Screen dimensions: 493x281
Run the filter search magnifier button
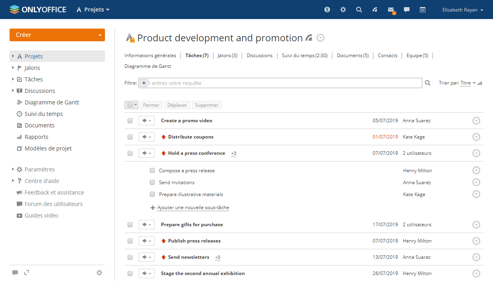coord(428,83)
